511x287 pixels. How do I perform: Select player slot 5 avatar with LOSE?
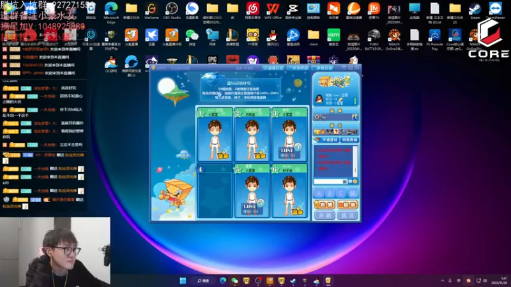coord(252,191)
